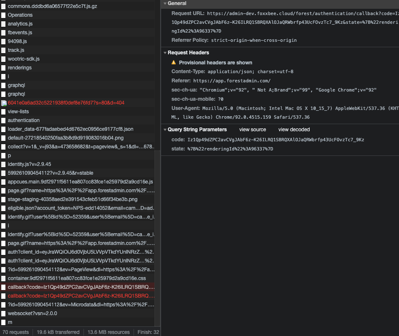Click the warning icon beside Provisional headers

coord(174,62)
